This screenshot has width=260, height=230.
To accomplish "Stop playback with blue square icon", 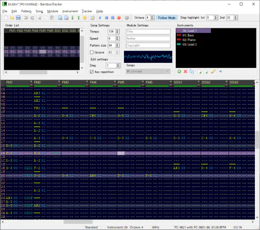I will tap(113, 18).
